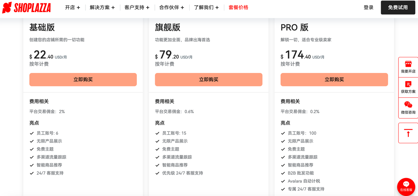Click the 免费试用 button
Viewport: 418px width, 196px height.
click(398, 7)
